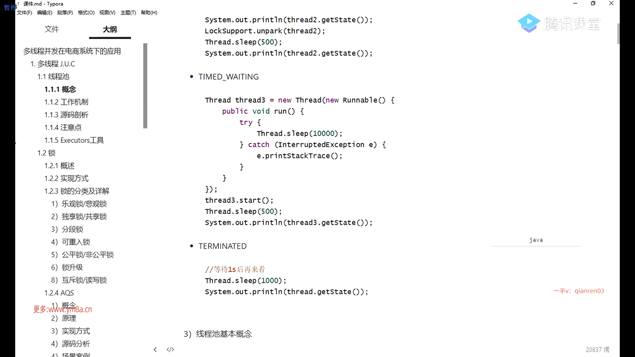Open the 1.2 锁 outline heading
Image resolution: width=635 pixels, height=357 pixels.
[46, 153]
